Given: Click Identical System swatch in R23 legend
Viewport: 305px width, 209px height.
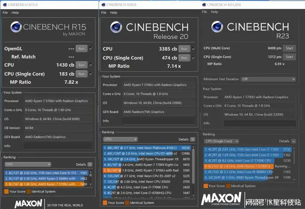Looking at the screenshot, I should [x=228, y=186].
